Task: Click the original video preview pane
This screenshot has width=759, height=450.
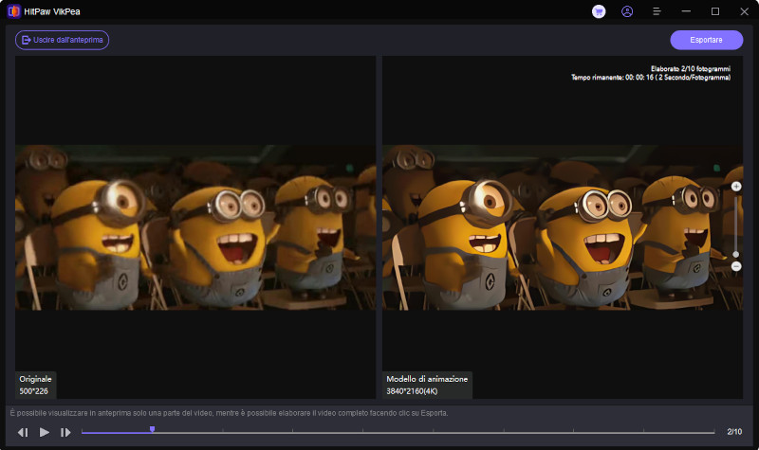Action: click(195, 227)
